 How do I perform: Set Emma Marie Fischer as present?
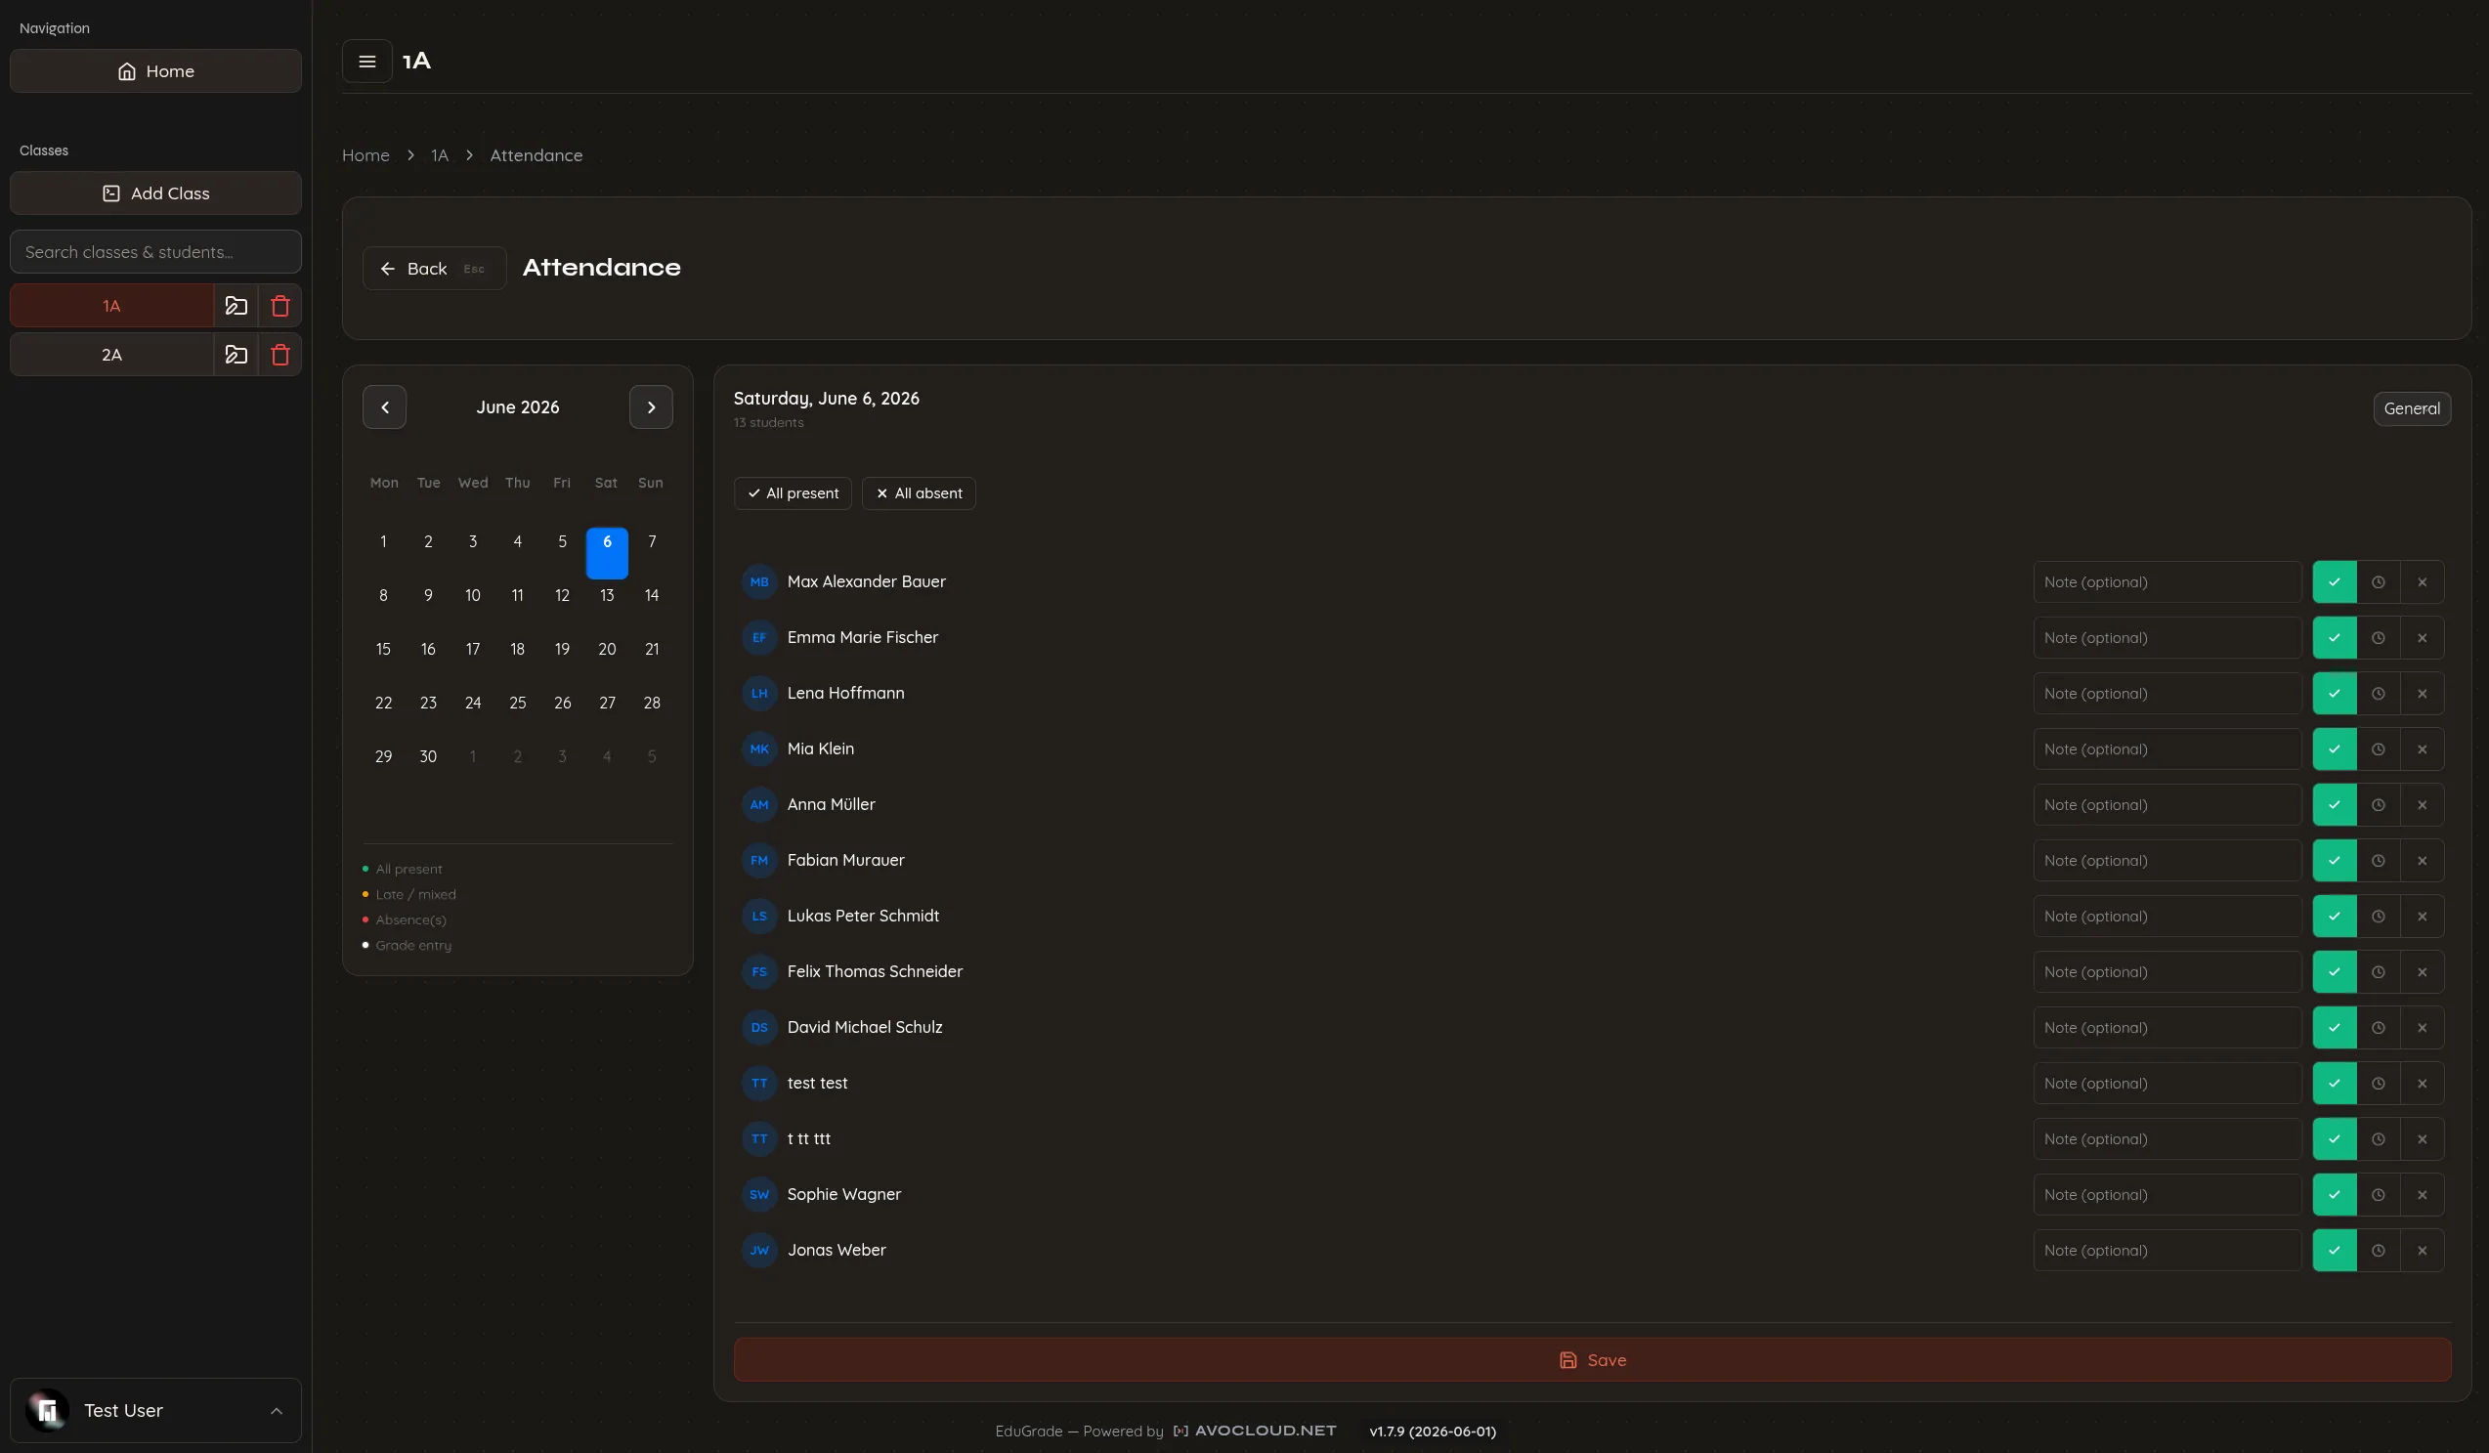2335,638
